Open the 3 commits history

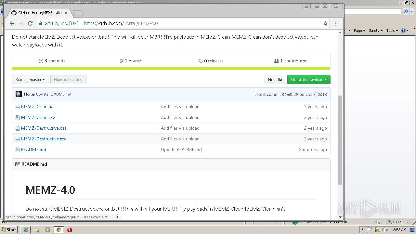(52, 61)
